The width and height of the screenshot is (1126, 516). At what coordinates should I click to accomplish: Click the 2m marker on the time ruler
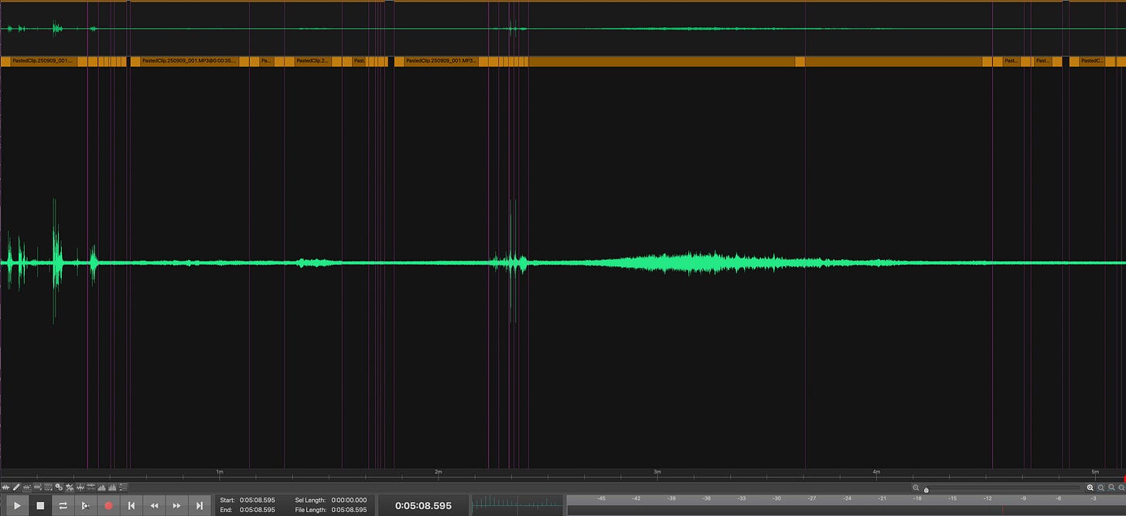pos(438,471)
